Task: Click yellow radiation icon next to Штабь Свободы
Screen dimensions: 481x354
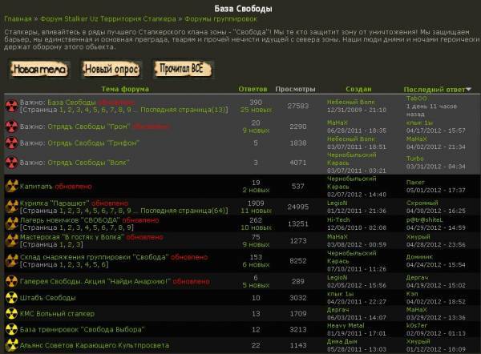Action: pos(11,297)
